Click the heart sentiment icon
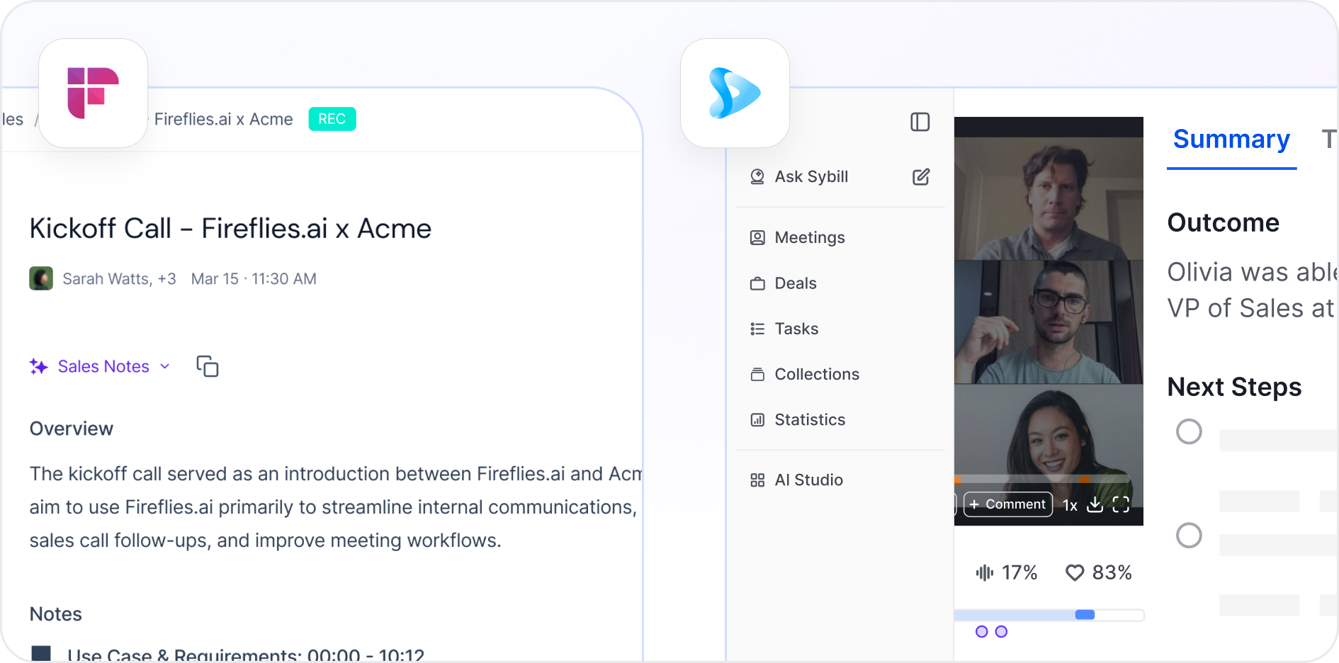1339x663 pixels. point(1075,572)
